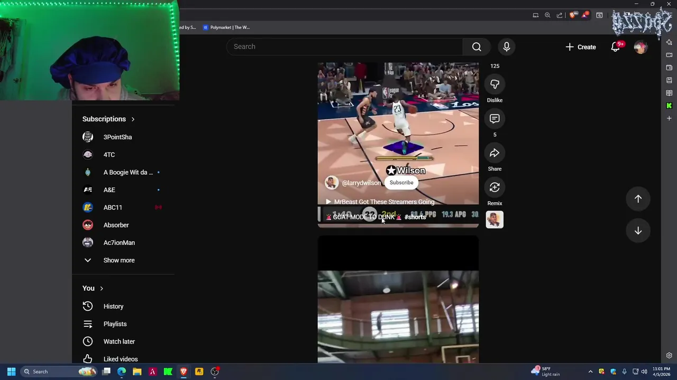Open Leo AI sparkle icon in Brave sidebar
The image size is (677, 380).
[x=669, y=42]
